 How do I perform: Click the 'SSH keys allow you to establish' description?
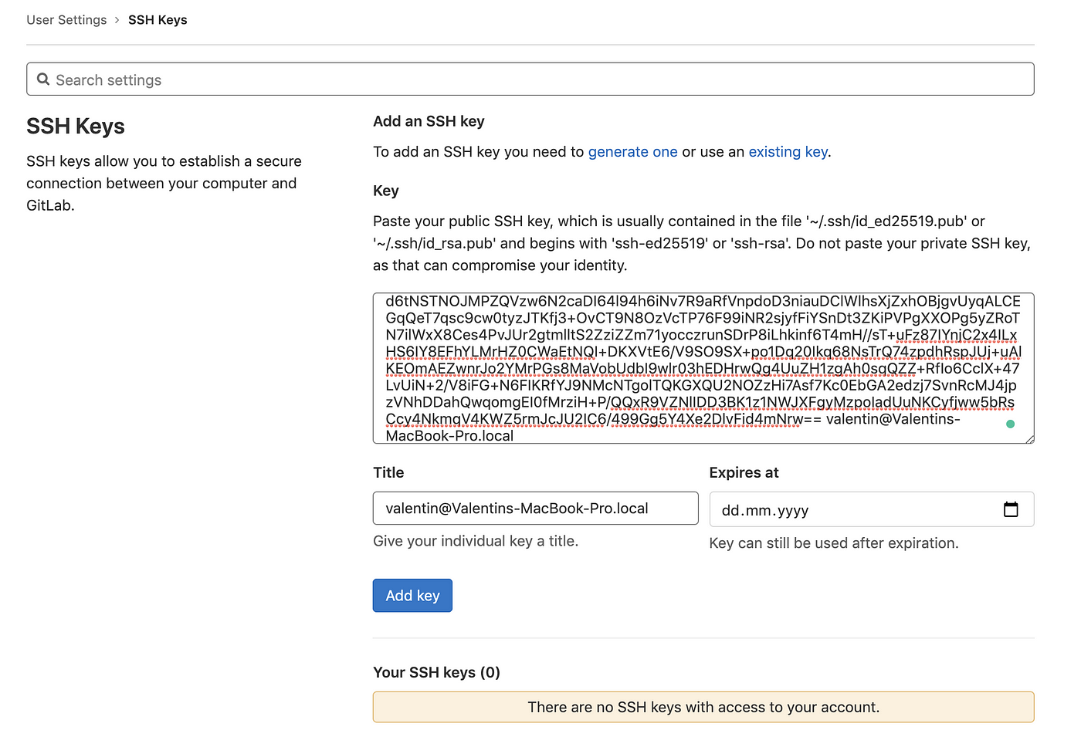(164, 184)
